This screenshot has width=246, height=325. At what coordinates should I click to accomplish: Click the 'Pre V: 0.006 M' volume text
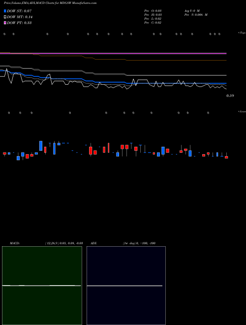click(196, 15)
